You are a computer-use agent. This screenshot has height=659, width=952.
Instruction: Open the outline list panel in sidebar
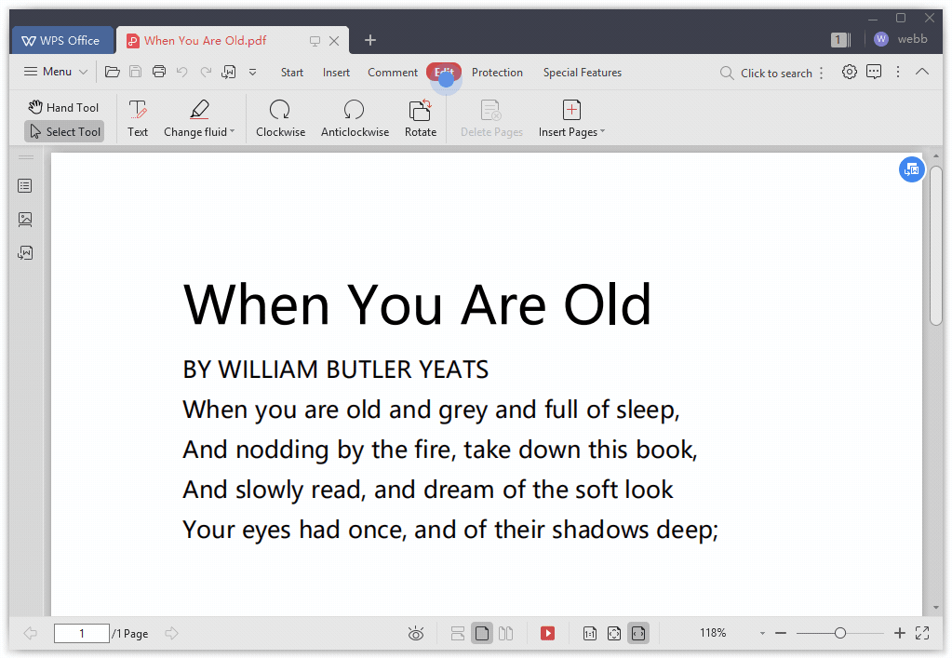(25, 186)
